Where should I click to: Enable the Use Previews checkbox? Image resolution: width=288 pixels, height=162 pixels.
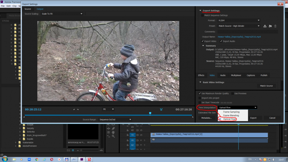232,93
